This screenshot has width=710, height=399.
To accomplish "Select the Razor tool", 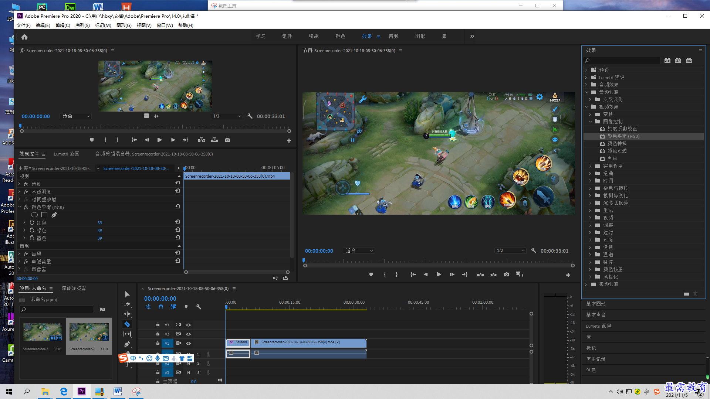I will coord(127,324).
